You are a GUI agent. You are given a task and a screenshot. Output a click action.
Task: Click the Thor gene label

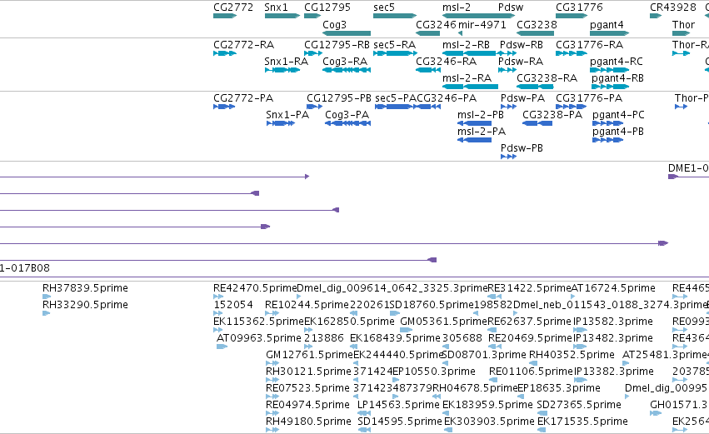(x=683, y=24)
